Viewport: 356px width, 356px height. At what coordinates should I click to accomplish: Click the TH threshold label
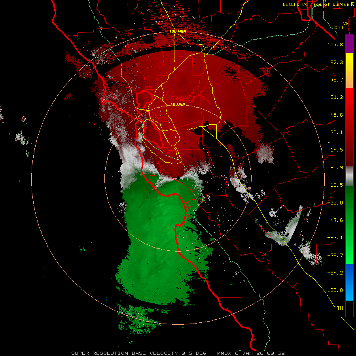tap(340, 308)
